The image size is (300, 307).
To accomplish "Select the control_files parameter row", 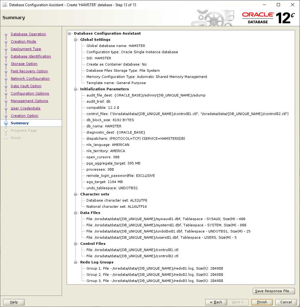I will pyautogui.click(x=187, y=114).
